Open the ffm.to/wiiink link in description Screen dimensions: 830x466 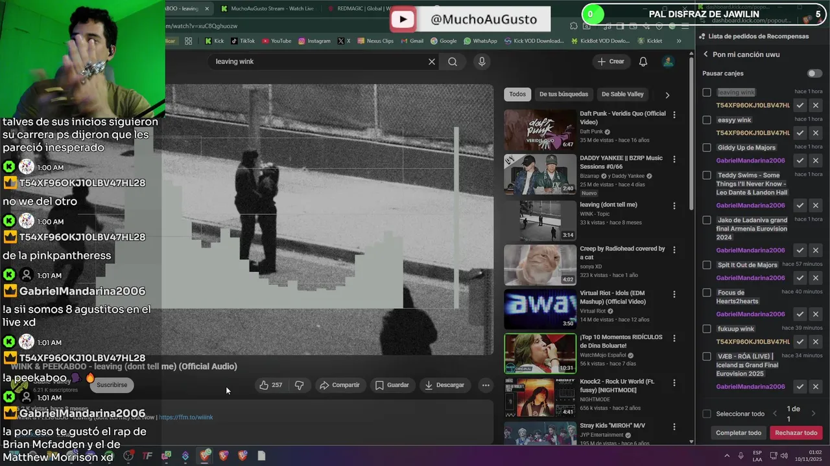(186, 417)
